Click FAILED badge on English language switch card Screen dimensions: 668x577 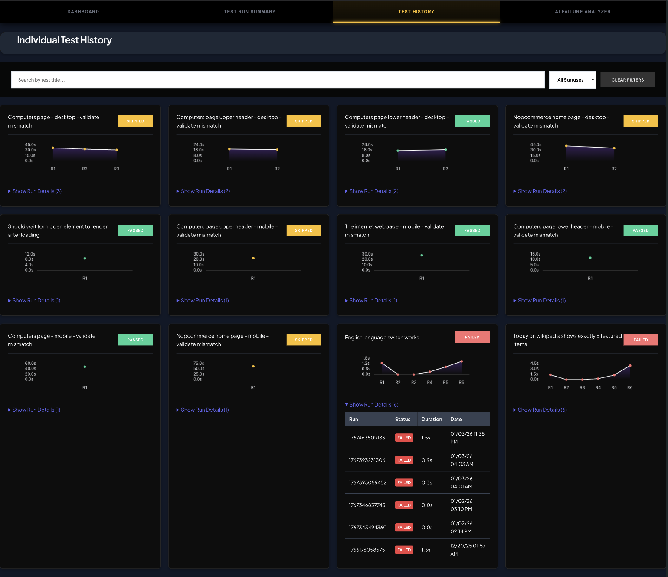pyautogui.click(x=472, y=337)
